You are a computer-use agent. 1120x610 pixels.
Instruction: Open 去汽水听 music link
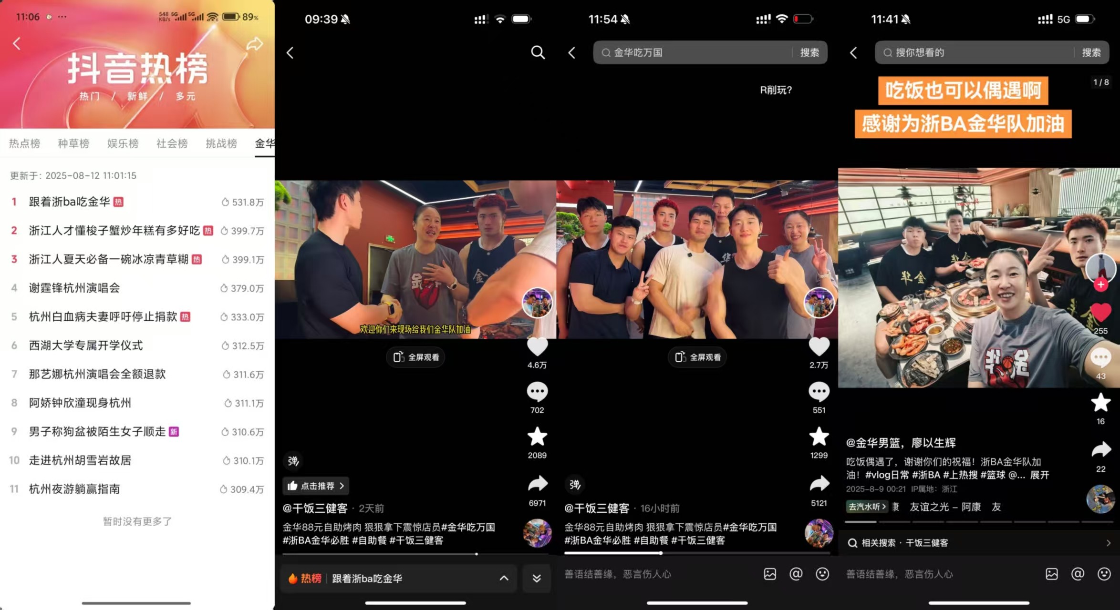(x=867, y=507)
